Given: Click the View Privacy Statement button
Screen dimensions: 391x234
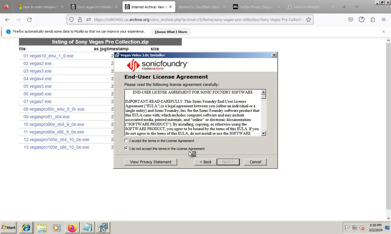Looking at the screenshot, I should 151,162.
